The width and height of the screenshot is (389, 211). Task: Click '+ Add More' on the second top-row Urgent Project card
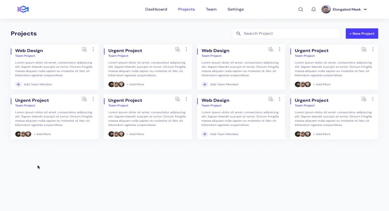135,84
